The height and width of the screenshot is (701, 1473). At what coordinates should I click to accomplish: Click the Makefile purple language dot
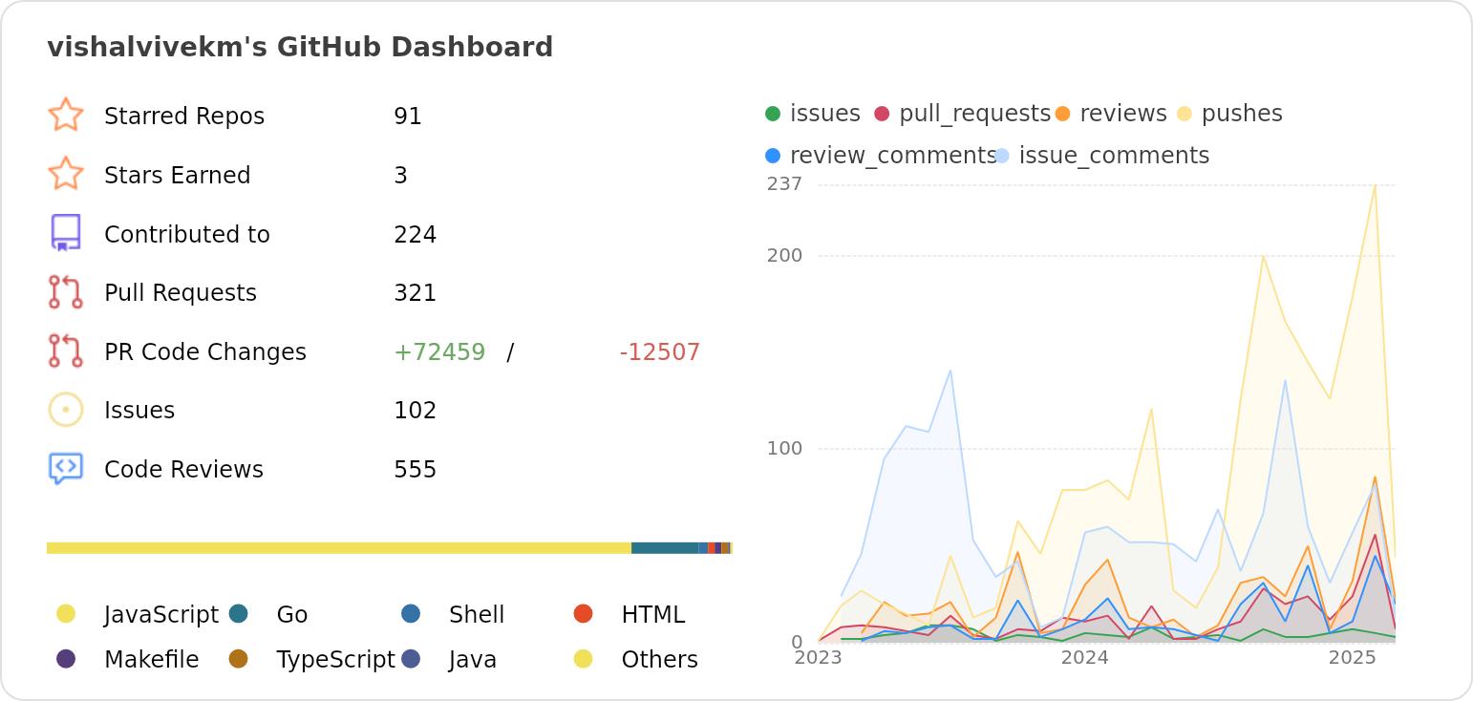pyautogui.click(x=66, y=658)
